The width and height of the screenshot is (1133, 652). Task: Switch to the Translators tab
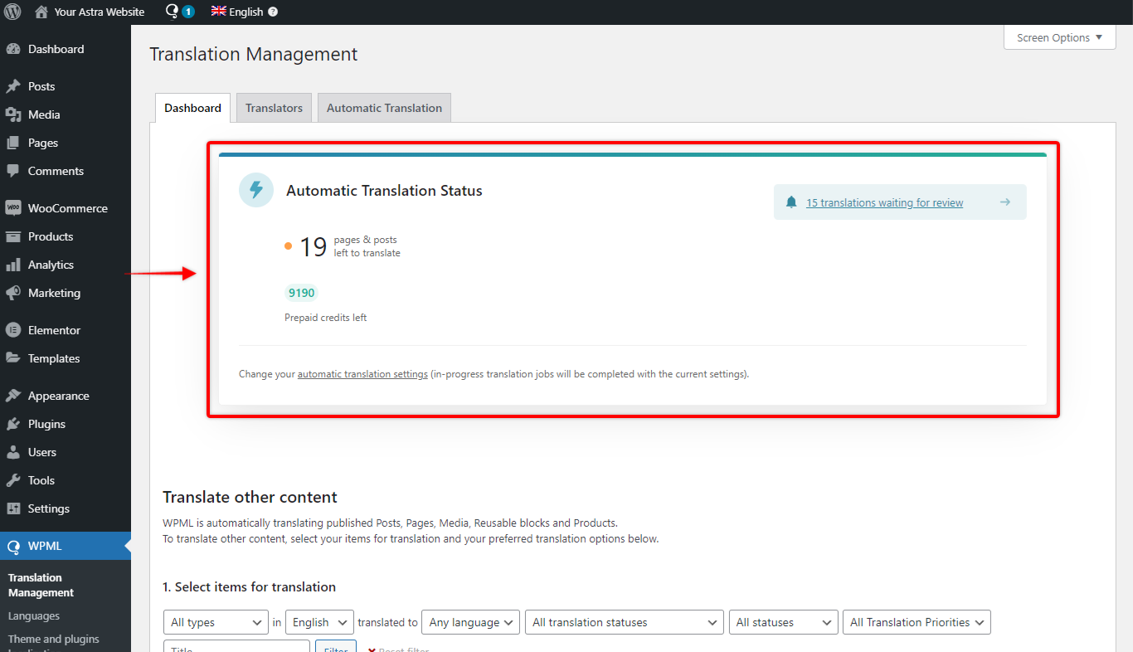[274, 108]
